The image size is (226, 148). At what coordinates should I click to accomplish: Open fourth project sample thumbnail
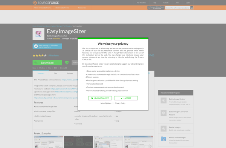point(139,142)
